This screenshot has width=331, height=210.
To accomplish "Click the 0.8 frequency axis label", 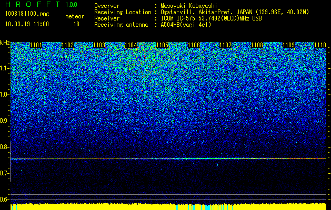I will [4, 147].
